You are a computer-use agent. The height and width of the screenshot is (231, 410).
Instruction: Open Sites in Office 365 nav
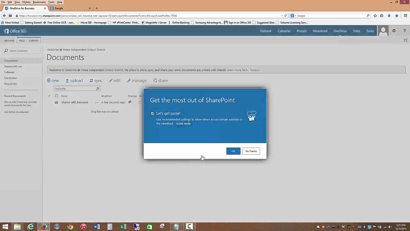tap(357, 31)
